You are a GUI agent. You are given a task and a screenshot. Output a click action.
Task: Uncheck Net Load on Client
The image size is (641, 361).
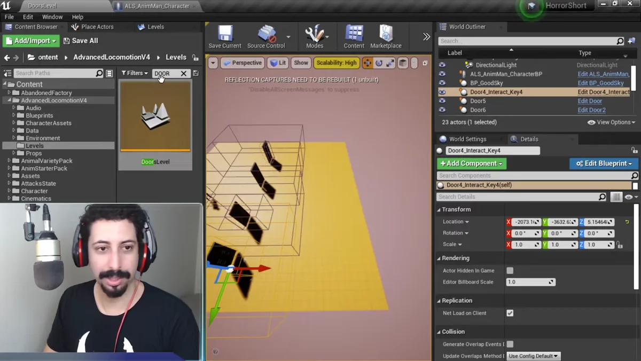510,313
